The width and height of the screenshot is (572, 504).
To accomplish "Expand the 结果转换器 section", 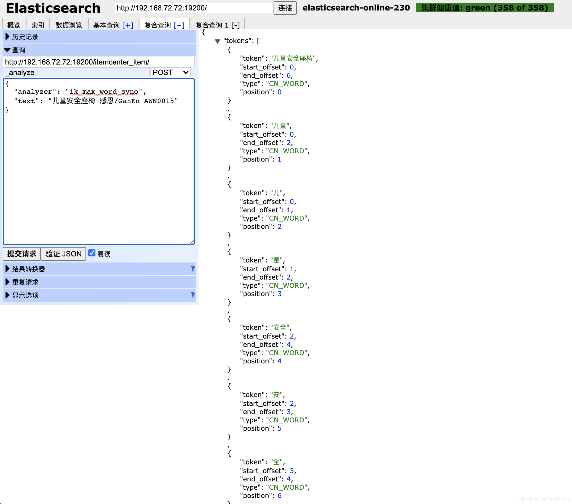I will [x=28, y=269].
